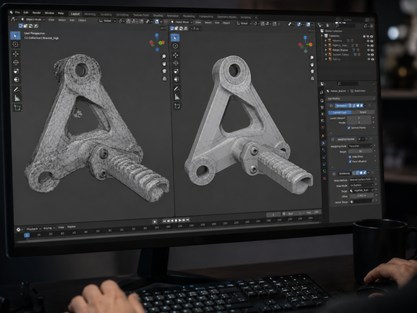Click the navigation gizmo in right viewport
This screenshot has width=417, height=313.
305,45
